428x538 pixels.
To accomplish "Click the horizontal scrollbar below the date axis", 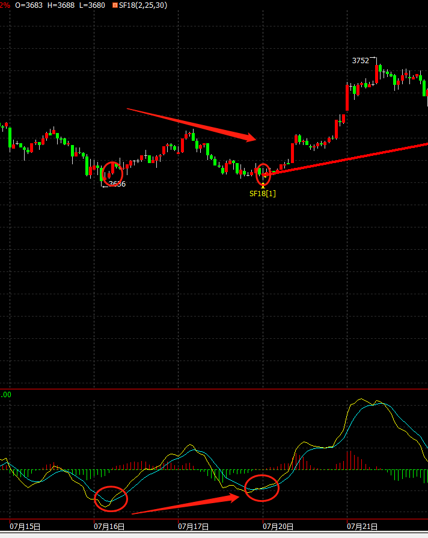I will [x=214, y=535].
